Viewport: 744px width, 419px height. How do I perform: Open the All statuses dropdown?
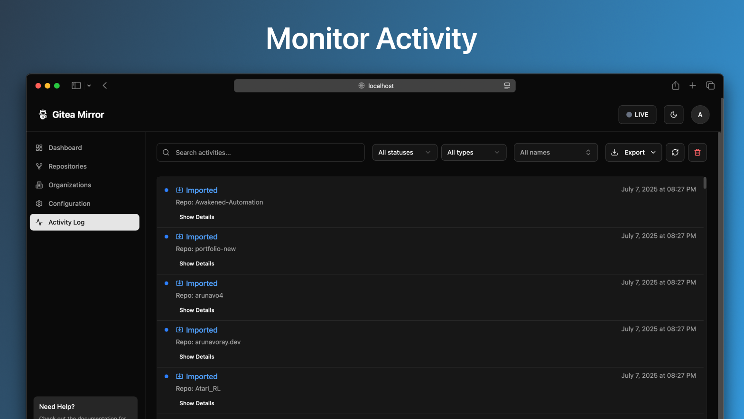pos(404,153)
